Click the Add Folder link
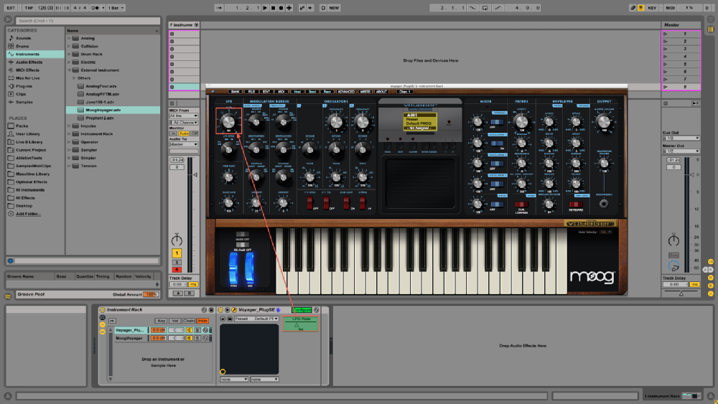The width and height of the screenshot is (718, 404). pyautogui.click(x=29, y=214)
